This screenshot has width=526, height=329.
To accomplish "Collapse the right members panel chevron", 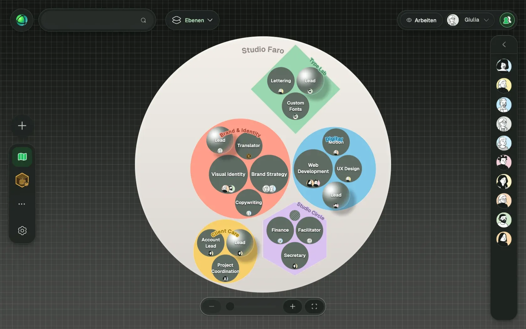I will tap(504, 44).
